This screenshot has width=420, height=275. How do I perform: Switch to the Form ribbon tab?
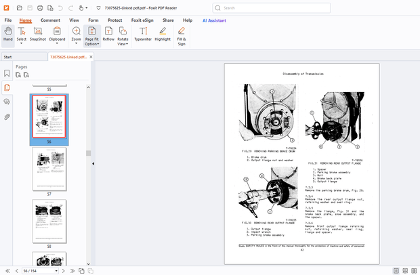(x=93, y=20)
